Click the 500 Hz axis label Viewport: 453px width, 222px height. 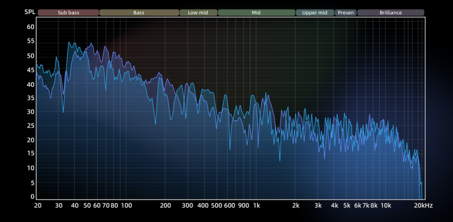[216, 206]
